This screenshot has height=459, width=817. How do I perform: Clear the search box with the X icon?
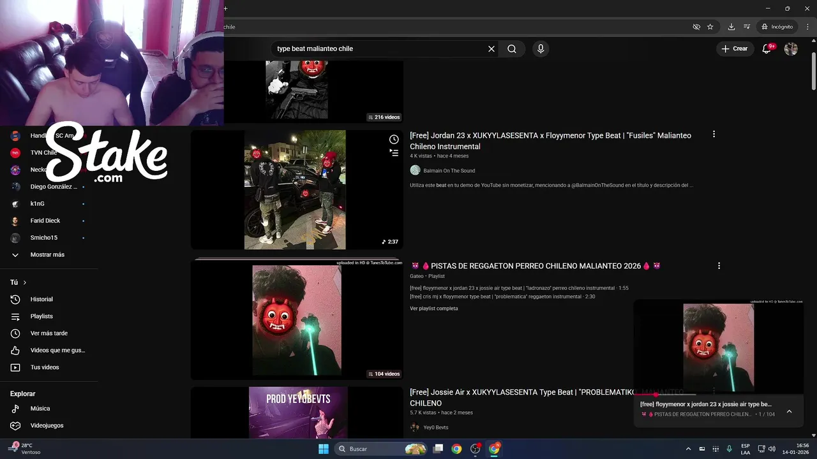click(491, 48)
